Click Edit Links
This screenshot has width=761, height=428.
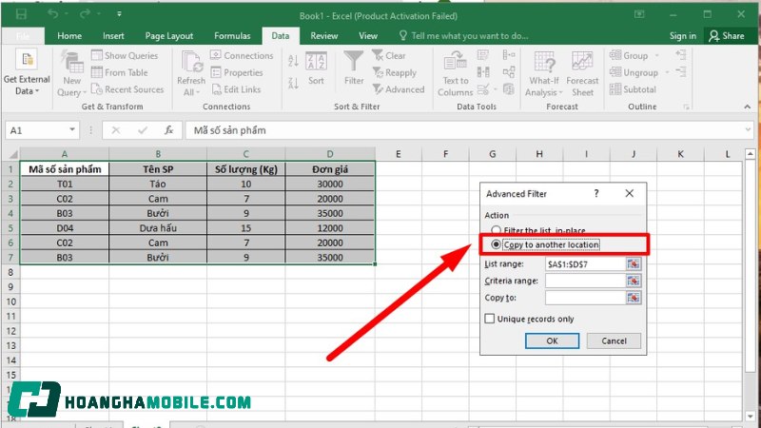pyautogui.click(x=236, y=89)
